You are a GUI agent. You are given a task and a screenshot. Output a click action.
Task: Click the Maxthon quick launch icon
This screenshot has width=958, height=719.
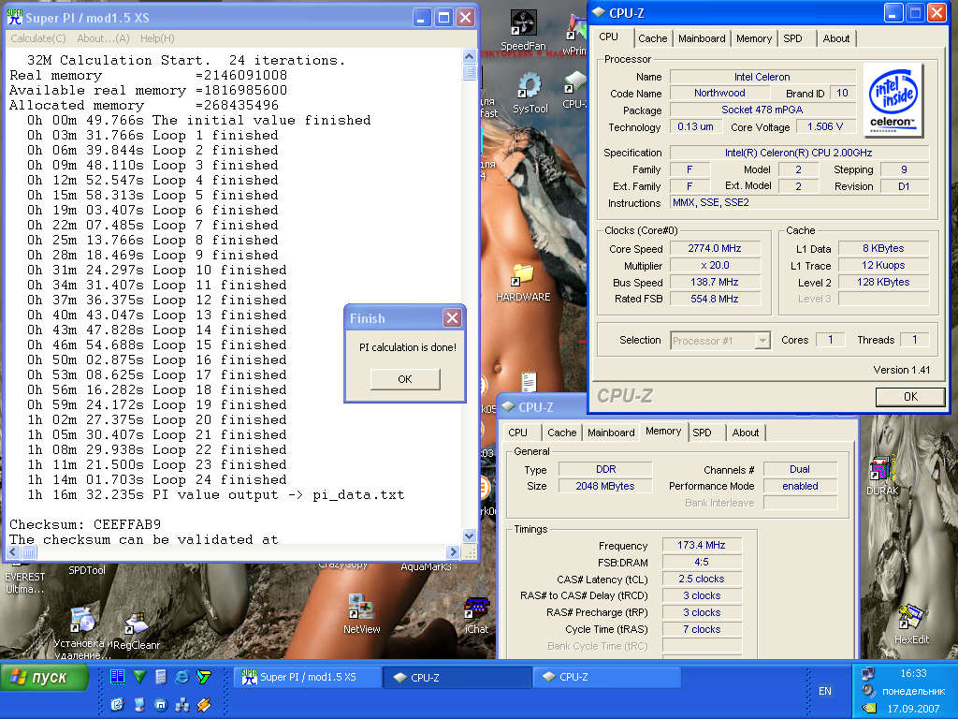(x=161, y=705)
